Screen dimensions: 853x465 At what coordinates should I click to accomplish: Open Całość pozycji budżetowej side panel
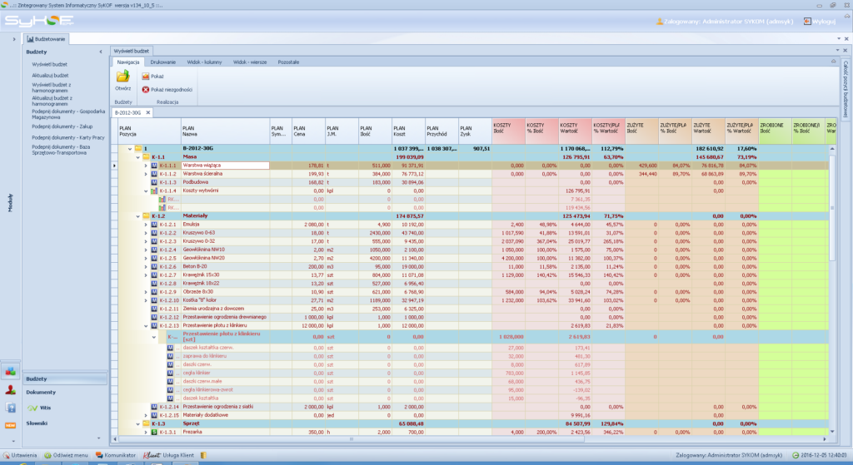coord(846,89)
